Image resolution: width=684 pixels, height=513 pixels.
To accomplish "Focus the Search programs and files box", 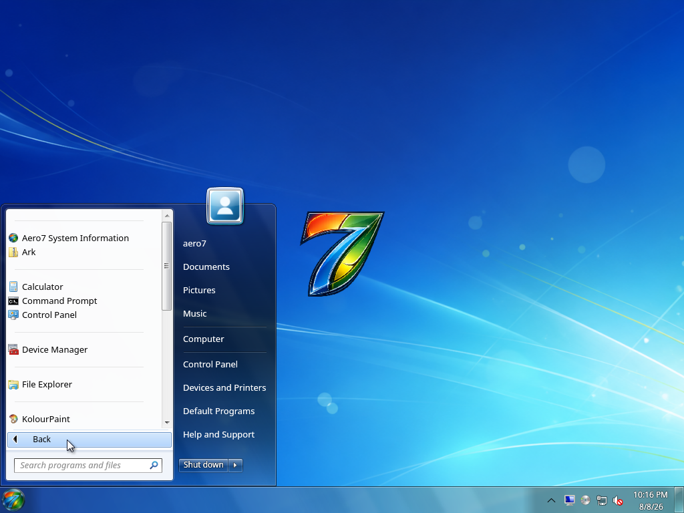I will [88, 466].
